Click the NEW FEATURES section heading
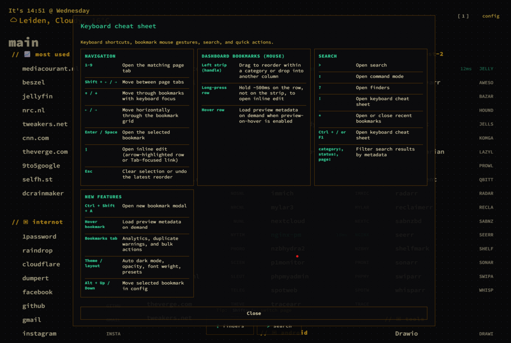Screen dimensions: 511x343 [x=103, y=197]
